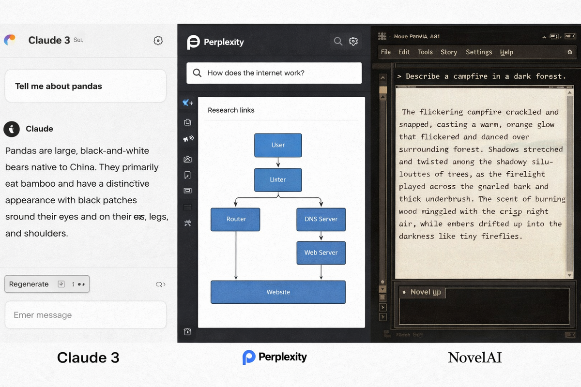581x387 pixels.
Task: Click the Claude avatar icon
Action: click(x=12, y=129)
